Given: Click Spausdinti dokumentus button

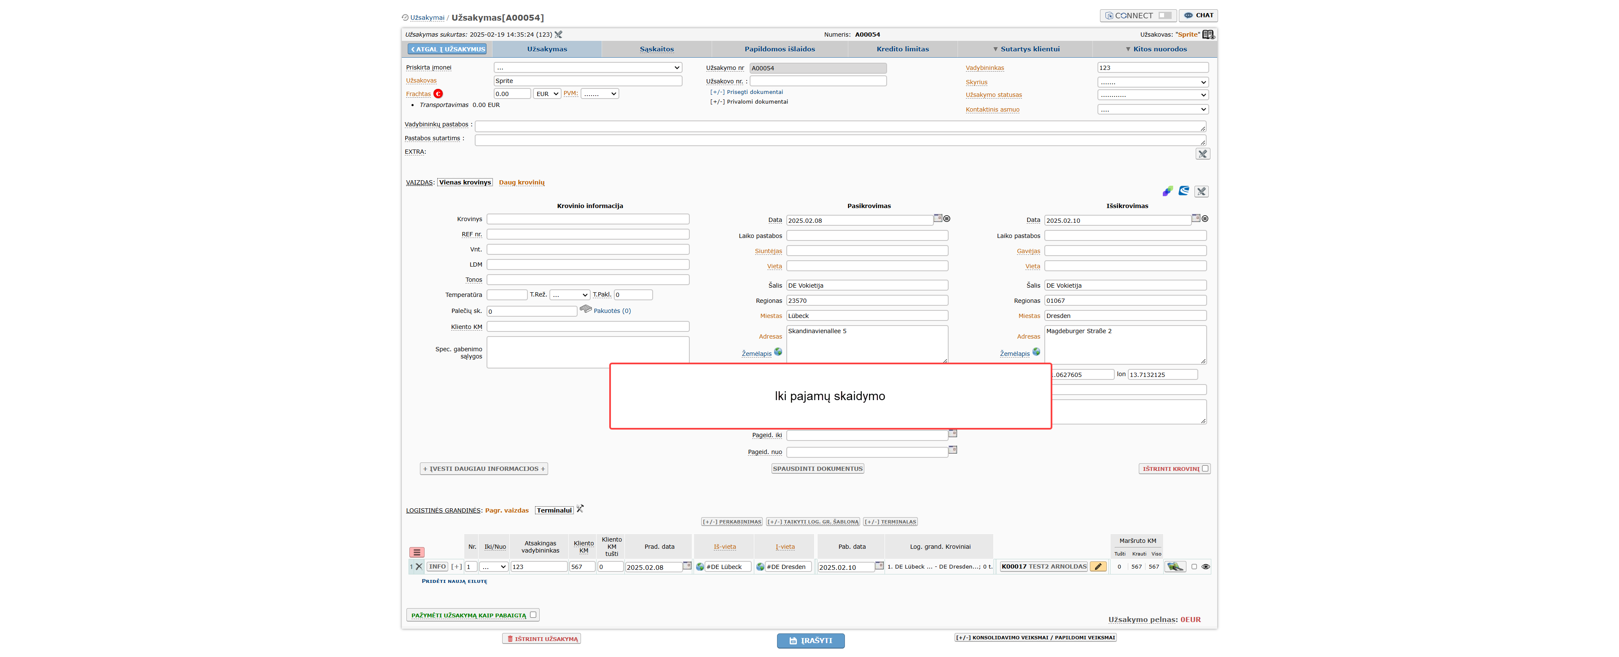Looking at the screenshot, I should [x=818, y=469].
